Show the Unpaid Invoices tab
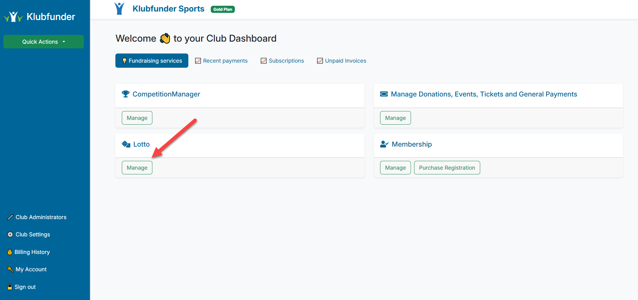This screenshot has width=638, height=300. point(341,61)
